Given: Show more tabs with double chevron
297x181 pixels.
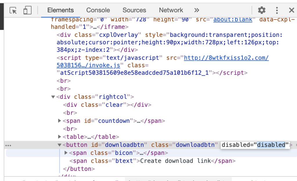Looking at the screenshot, I should (197, 10).
